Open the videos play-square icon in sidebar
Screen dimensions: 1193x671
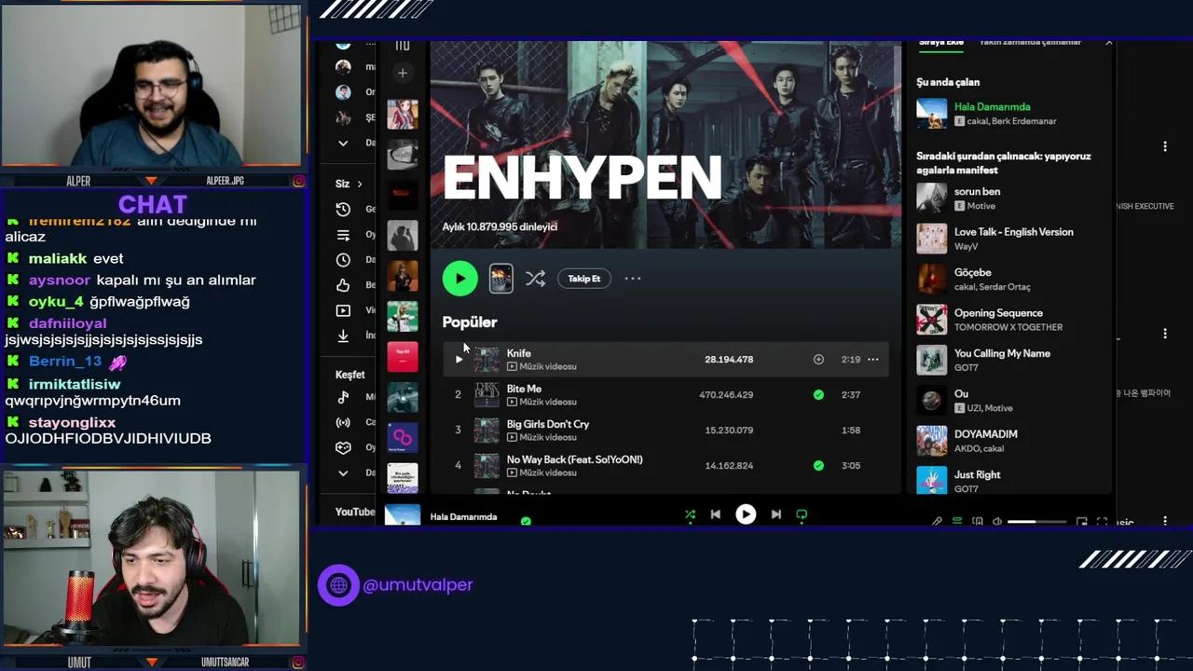[343, 310]
